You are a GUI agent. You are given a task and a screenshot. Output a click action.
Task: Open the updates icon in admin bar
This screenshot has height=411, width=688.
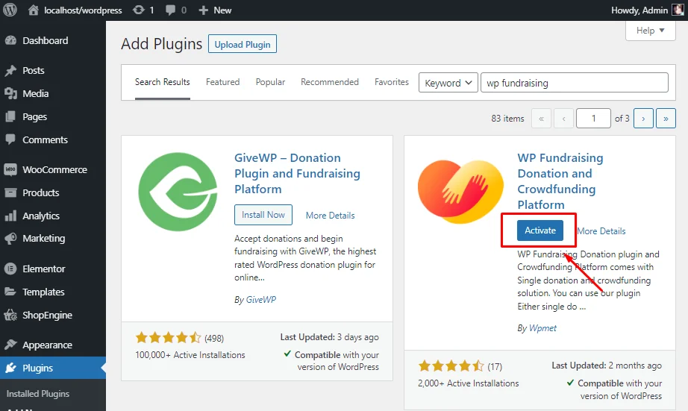click(139, 10)
